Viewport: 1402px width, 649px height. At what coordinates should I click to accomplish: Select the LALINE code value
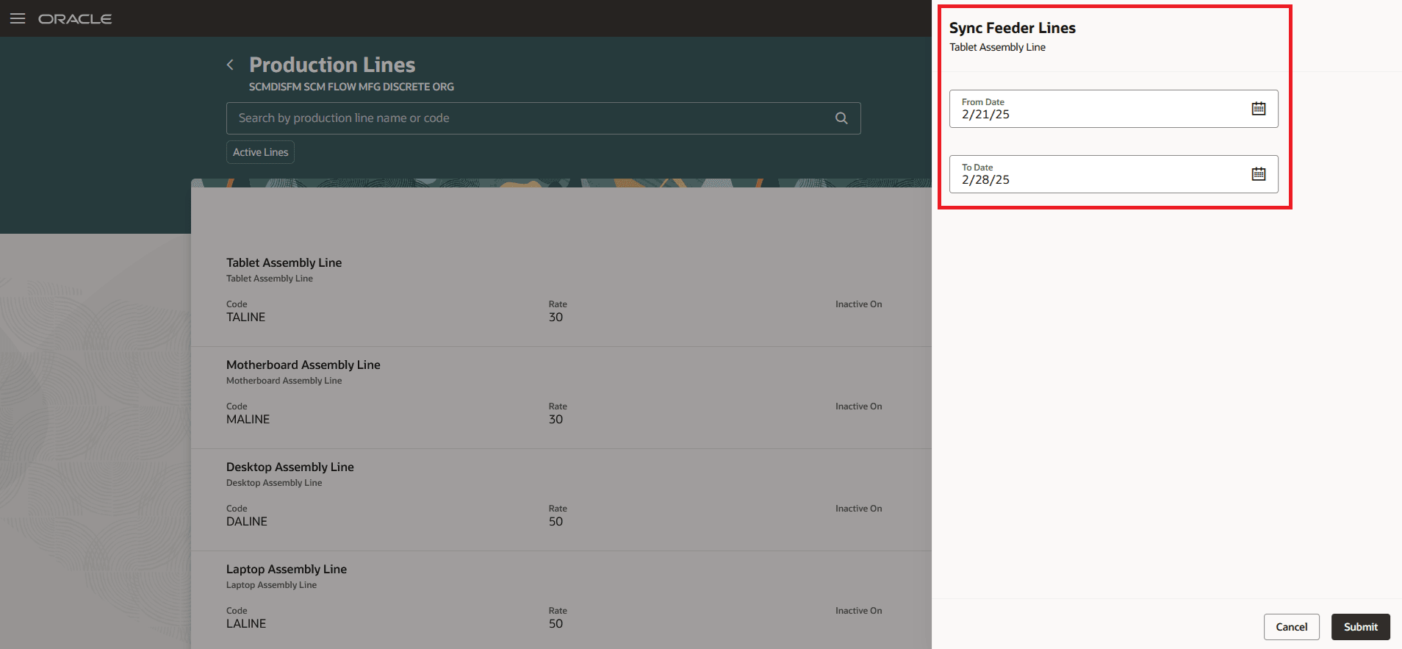pos(246,624)
